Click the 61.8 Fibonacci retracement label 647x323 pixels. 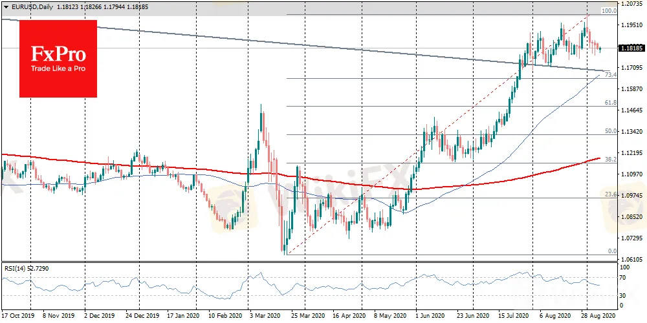tap(609, 103)
